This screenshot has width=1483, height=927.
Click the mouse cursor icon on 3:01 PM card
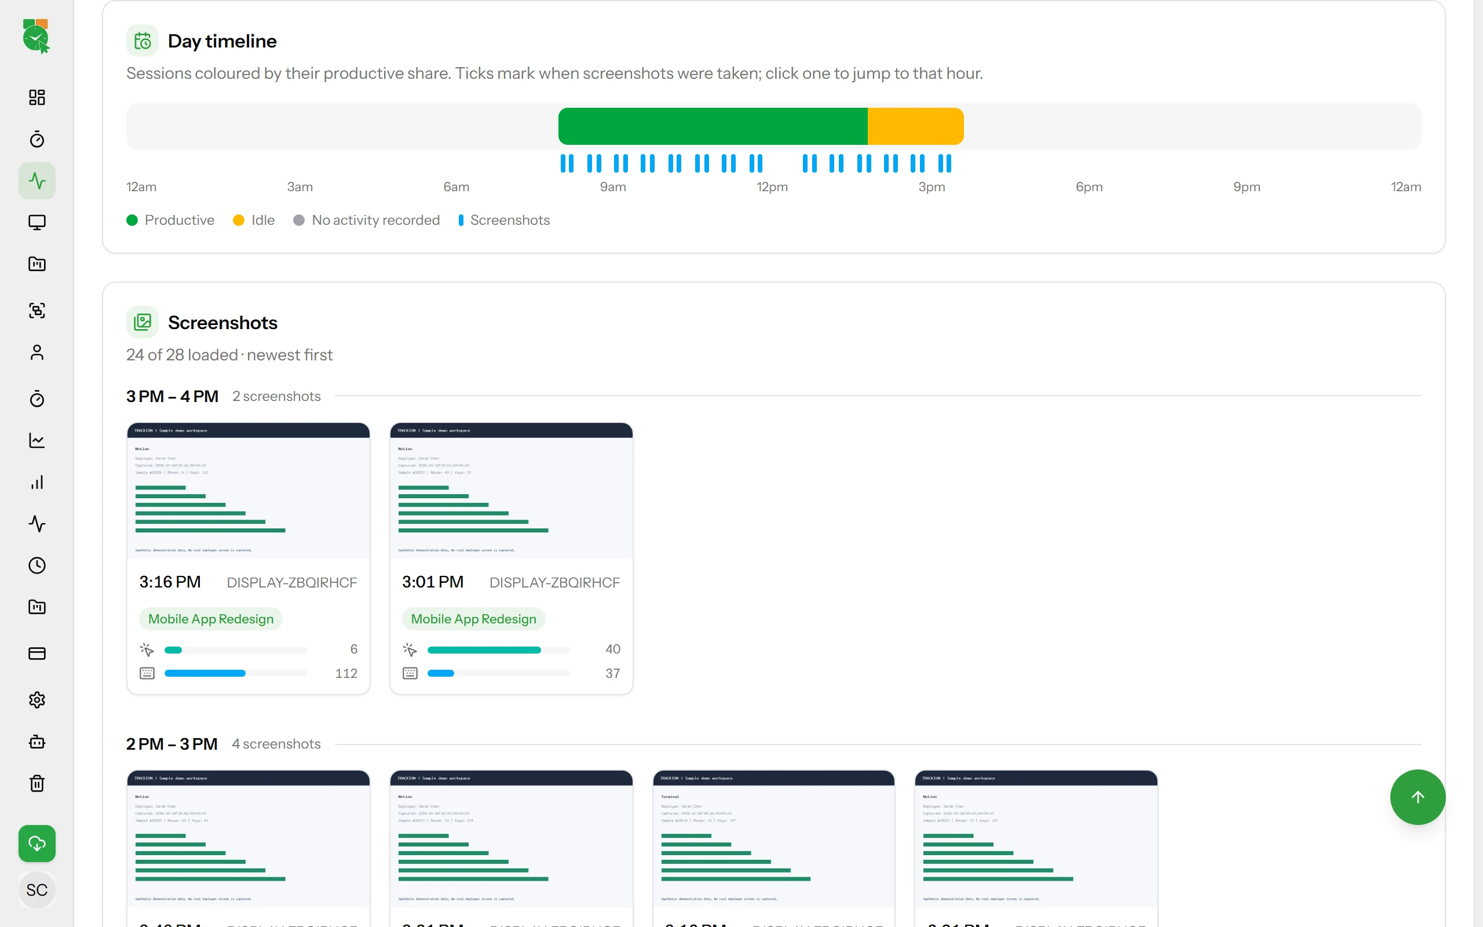[410, 649]
